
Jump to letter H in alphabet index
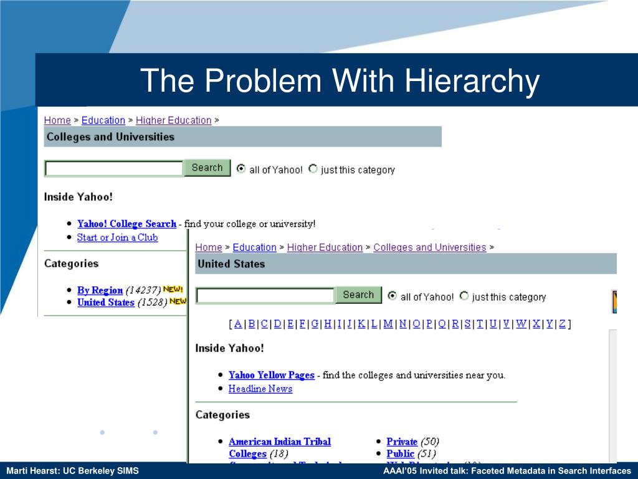328,324
